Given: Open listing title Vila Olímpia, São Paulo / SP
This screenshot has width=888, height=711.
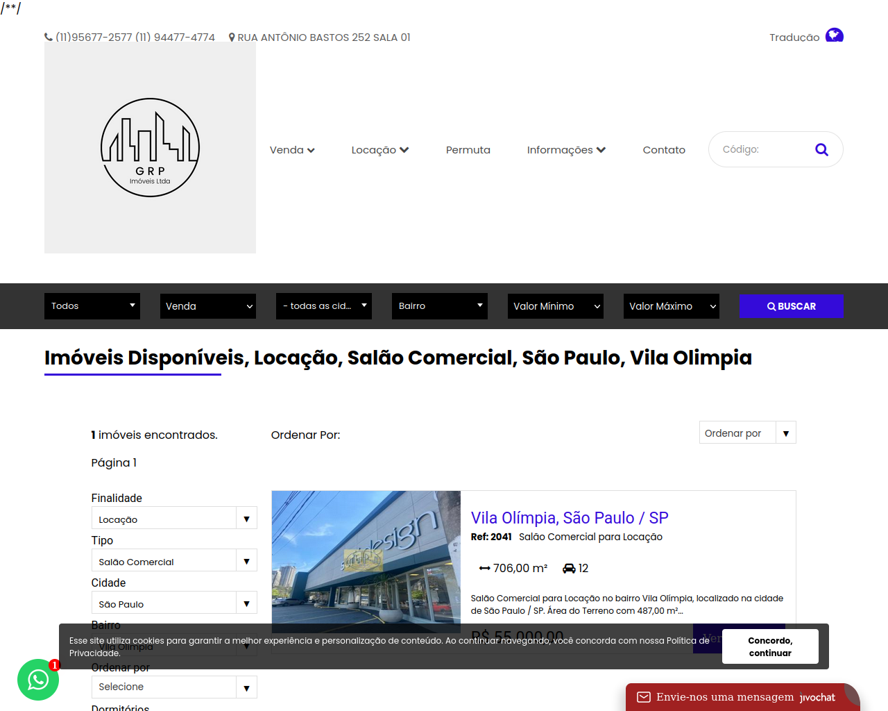Looking at the screenshot, I should click(x=570, y=518).
